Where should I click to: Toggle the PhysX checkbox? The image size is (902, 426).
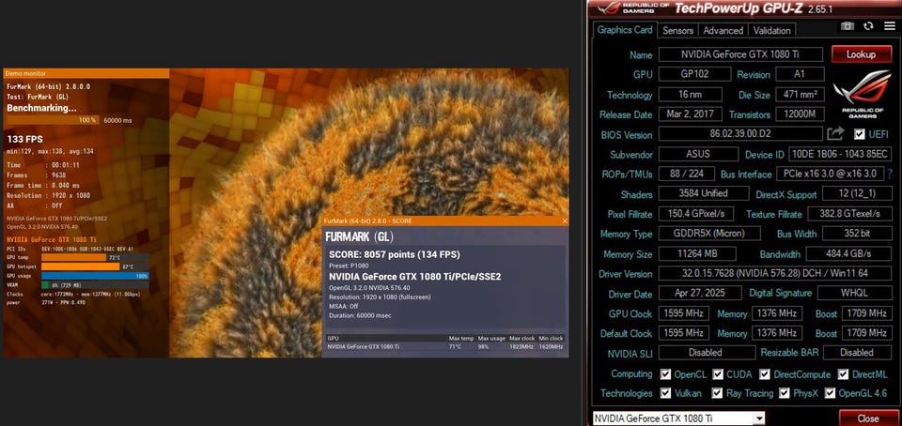(x=784, y=393)
